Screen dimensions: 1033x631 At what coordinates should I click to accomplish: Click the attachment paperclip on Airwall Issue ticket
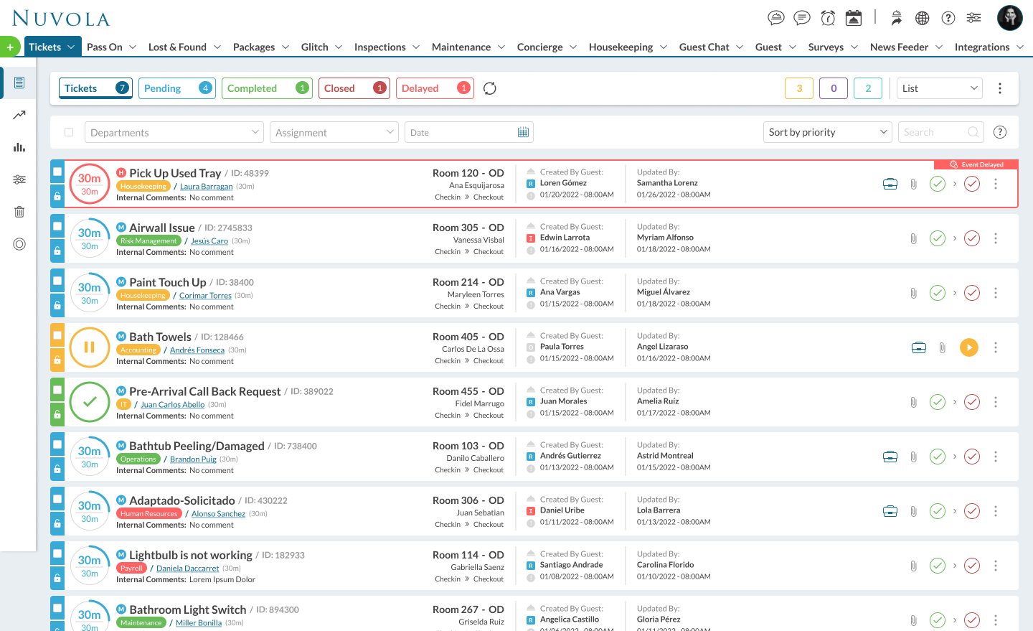(x=913, y=238)
